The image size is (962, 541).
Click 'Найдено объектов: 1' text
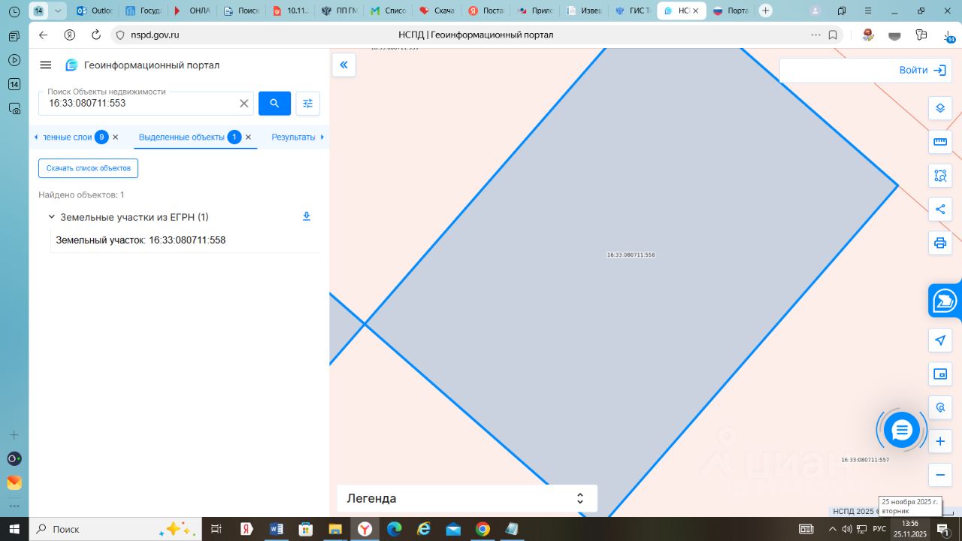81,195
